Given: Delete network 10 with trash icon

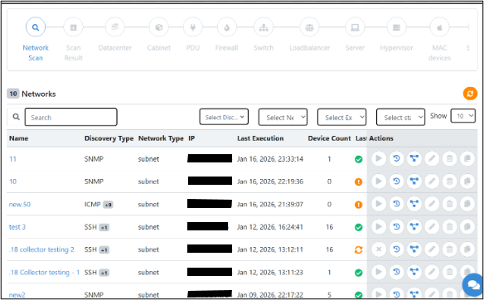Looking at the screenshot, I should click(449, 181).
